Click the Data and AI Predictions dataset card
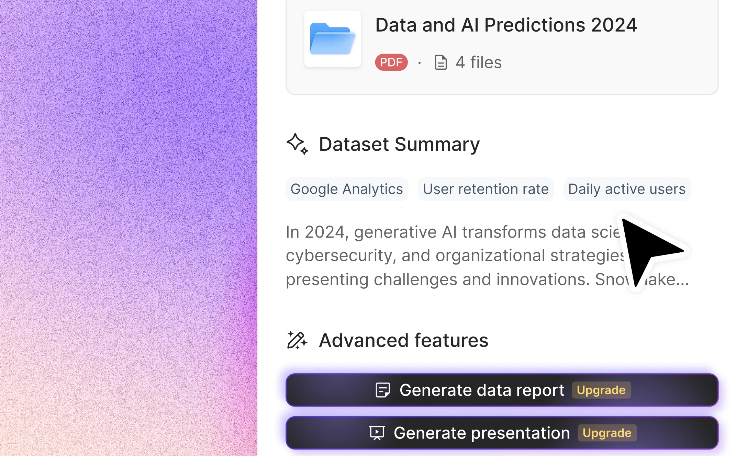Viewport: 747px width, 456px height. click(502, 47)
